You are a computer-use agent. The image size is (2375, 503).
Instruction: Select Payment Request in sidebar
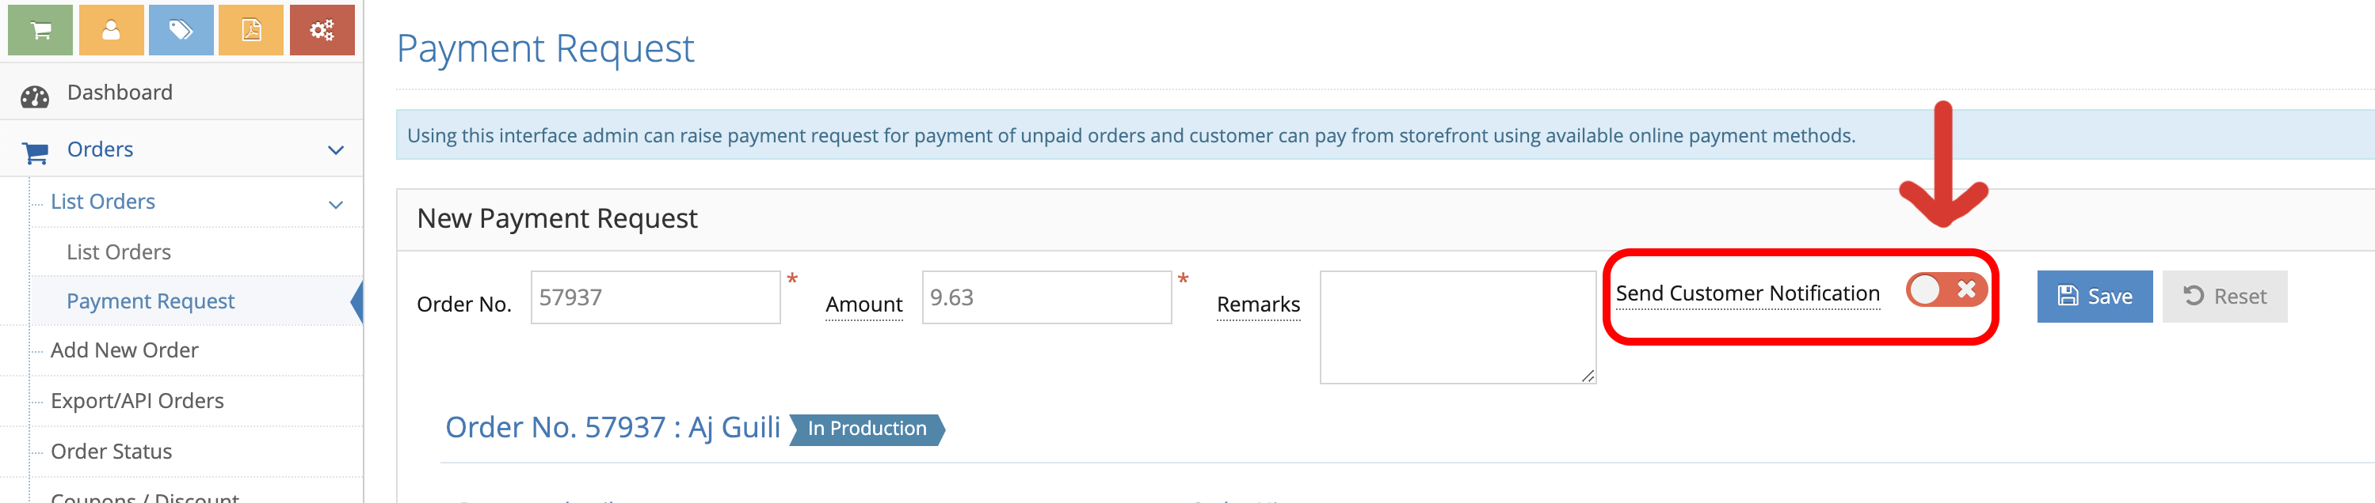tap(151, 301)
